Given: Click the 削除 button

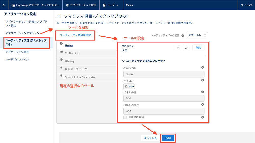Looking at the screenshot, I should point(198,48).
